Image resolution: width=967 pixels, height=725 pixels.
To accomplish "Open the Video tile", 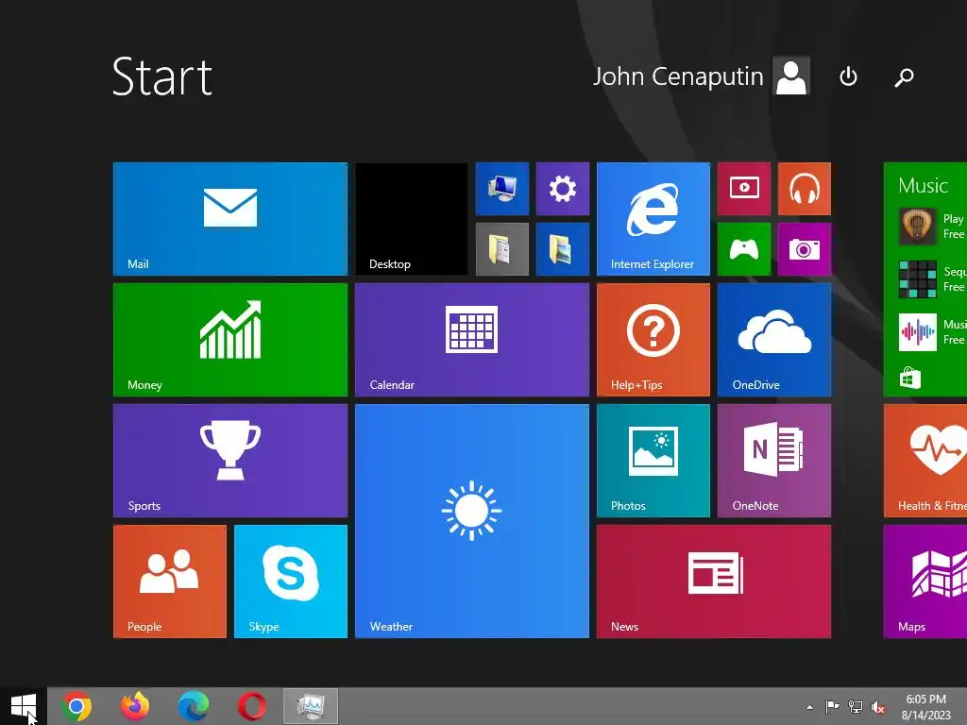I will pos(744,189).
